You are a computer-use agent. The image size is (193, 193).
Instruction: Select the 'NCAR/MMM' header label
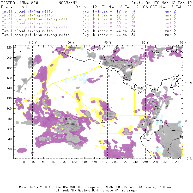[x=68, y=3]
